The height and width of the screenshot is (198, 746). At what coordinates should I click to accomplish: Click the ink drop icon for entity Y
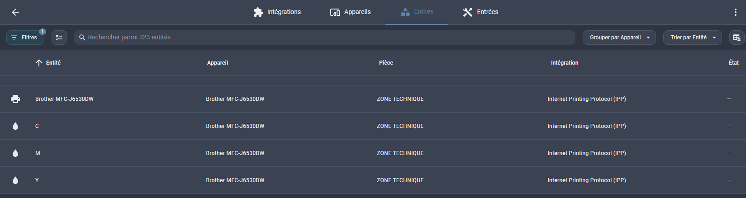(x=15, y=180)
